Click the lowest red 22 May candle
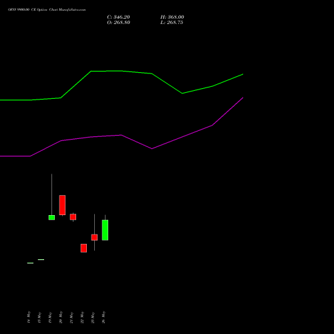The image size is (334, 334). pyautogui.click(x=83, y=248)
